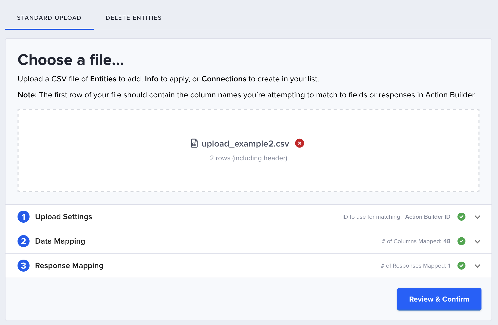Click the step 1 number badge
The image size is (498, 325).
24,217
